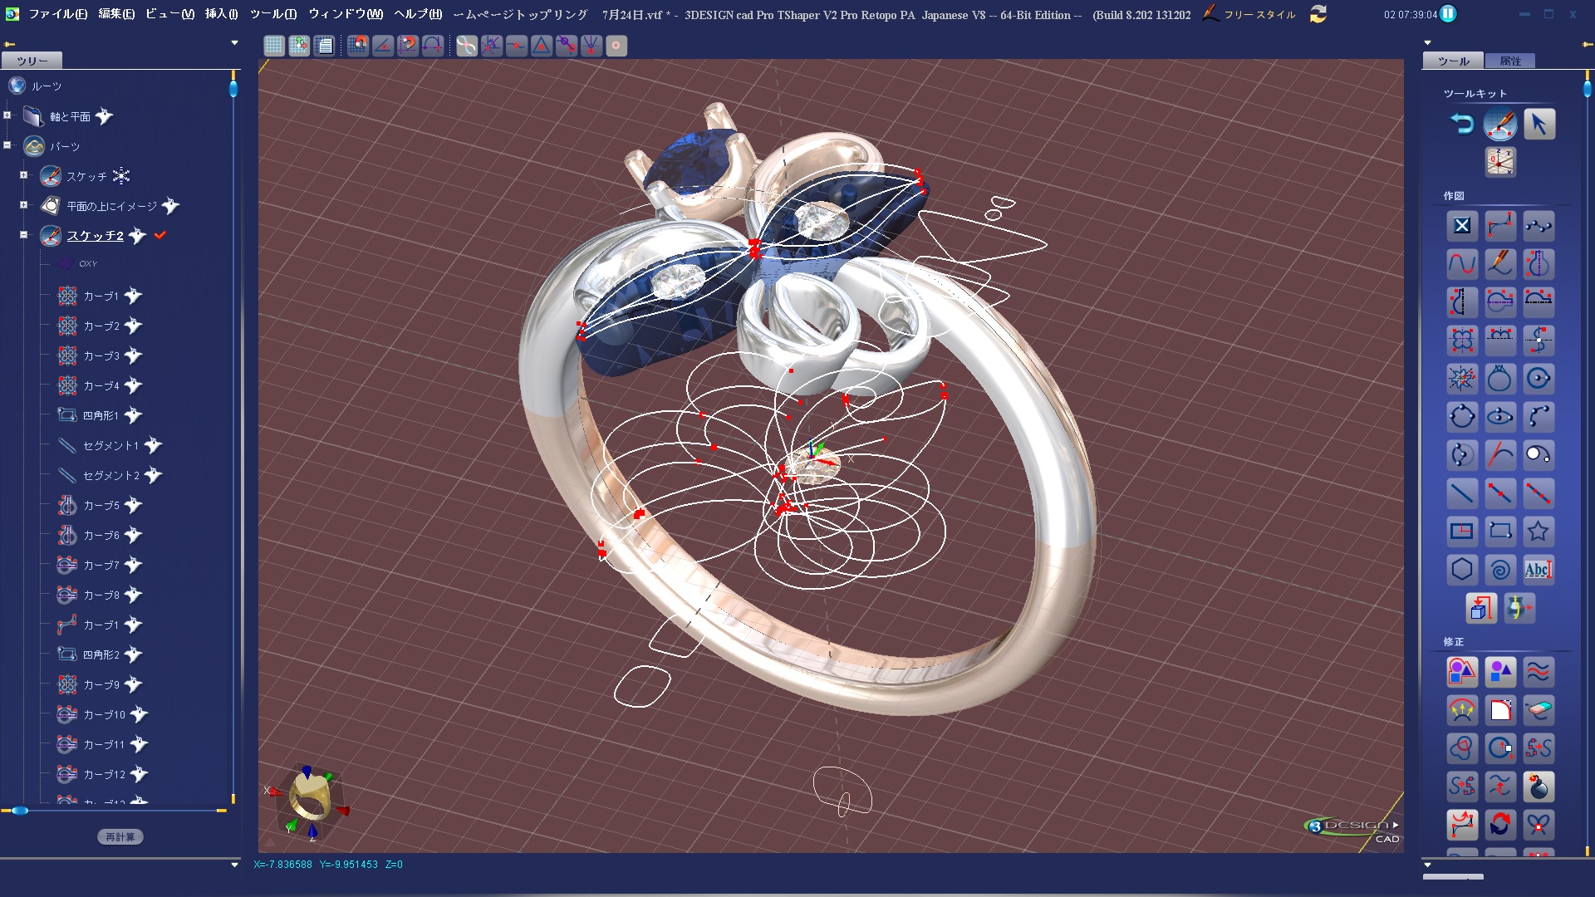Toggle the grid display button

(274, 46)
